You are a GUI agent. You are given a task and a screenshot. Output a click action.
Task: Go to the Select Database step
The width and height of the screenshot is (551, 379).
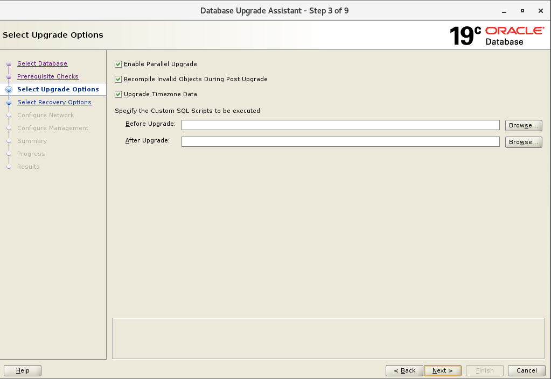[42, 63]
